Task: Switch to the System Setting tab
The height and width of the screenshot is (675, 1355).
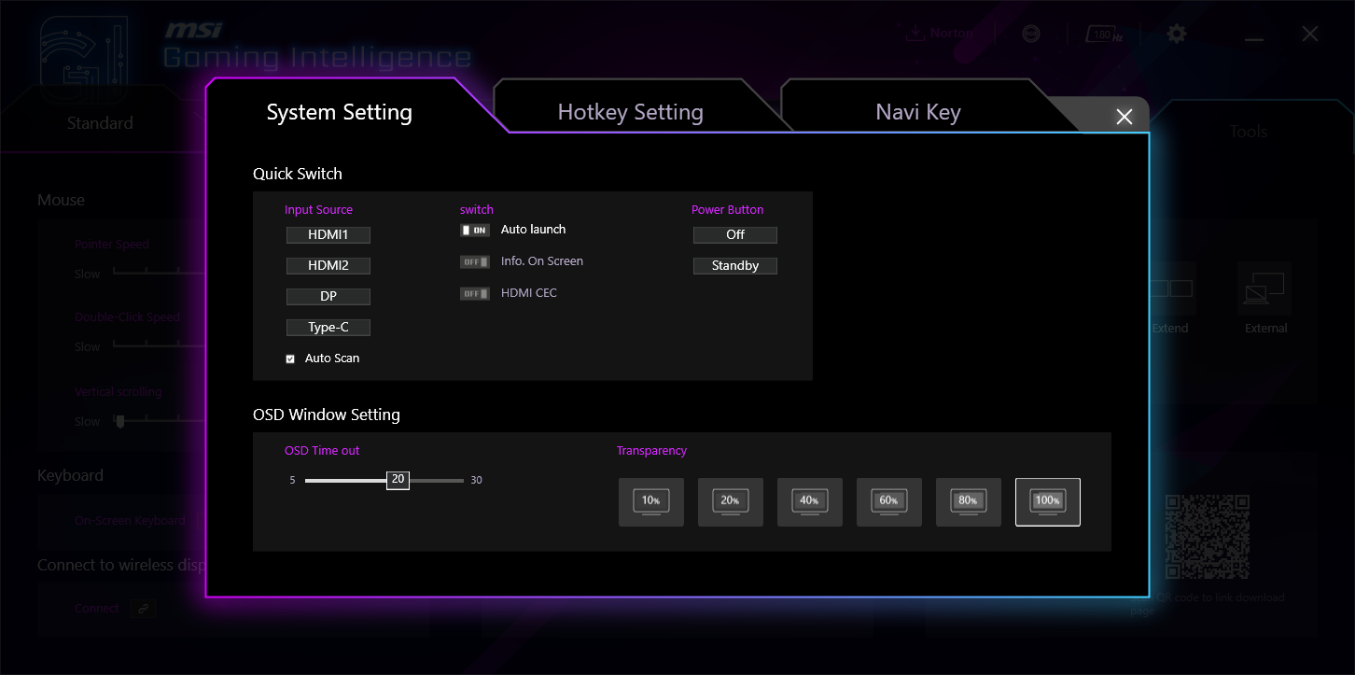Action: coord(339,112)
